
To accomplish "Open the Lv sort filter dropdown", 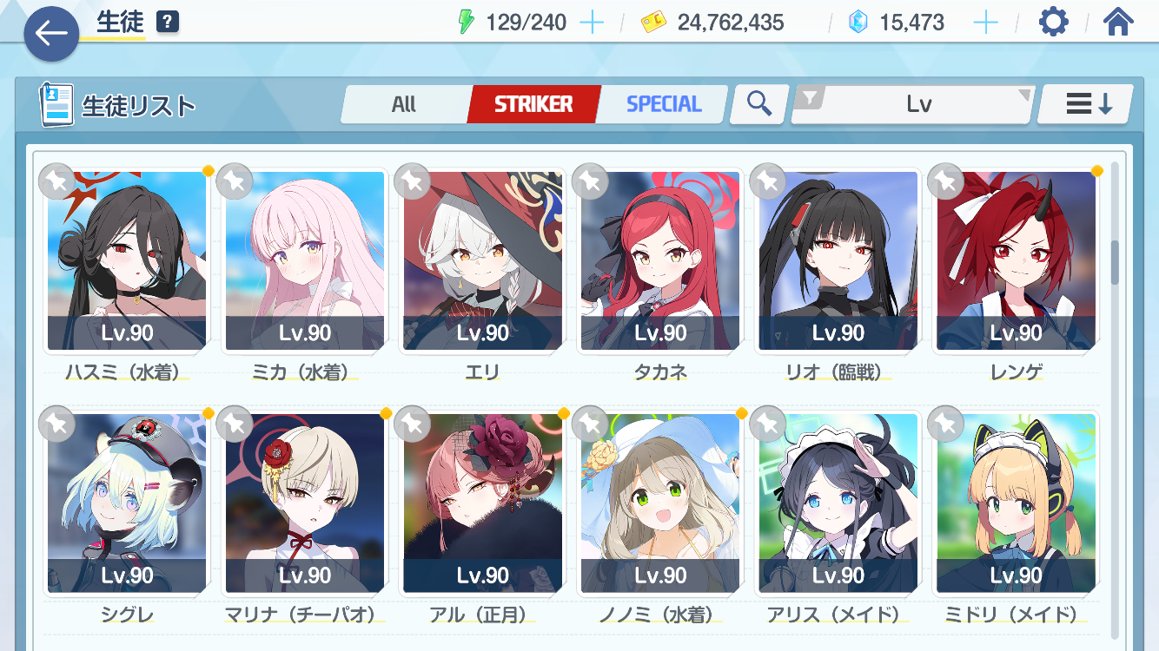I will (x=913, y=104).
